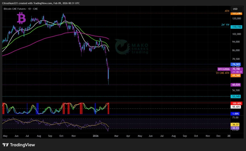Click the purple 32.13 RSI value label

coord(236,128)
